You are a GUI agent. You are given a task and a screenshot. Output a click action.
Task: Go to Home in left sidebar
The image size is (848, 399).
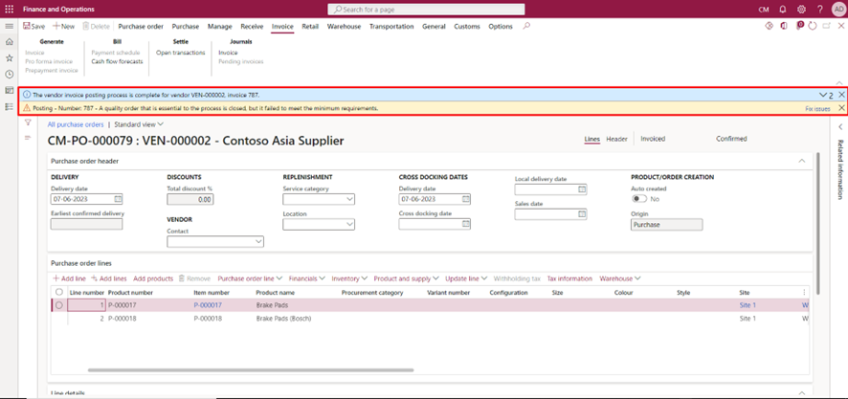(x=9, y=42)
